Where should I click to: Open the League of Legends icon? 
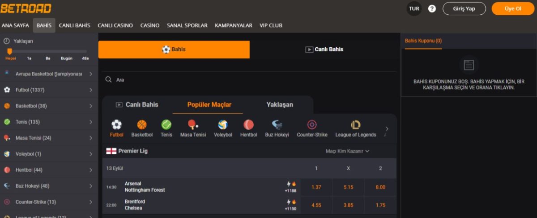356,125
